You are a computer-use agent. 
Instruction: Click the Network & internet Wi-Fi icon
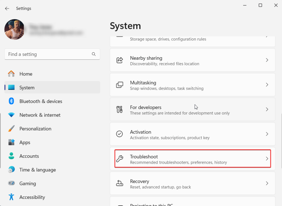coord(11,115)
